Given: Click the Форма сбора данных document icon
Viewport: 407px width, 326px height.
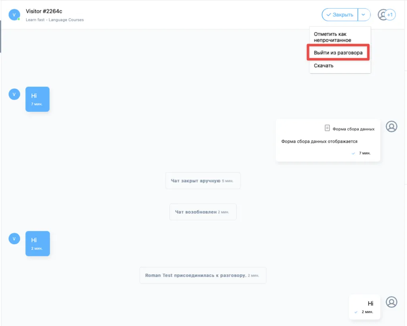Looking at the screenshot, I should (x=327, y=128).
